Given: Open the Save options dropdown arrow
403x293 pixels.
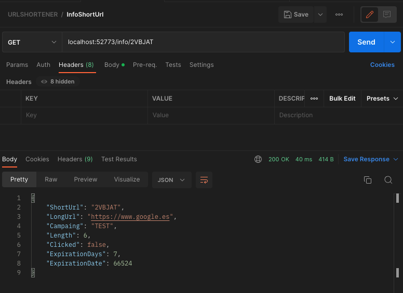Looking at the screenshot, I should [x=320, y=15].
